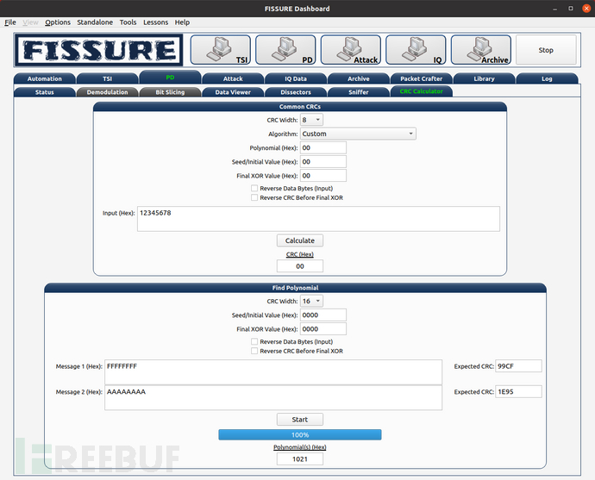Click the Message 1 (Hex) text box
Viewport: 595px width, 480px height.
[x=273, y=372]
